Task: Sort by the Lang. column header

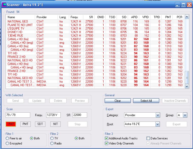Action: tap(63, 17)
